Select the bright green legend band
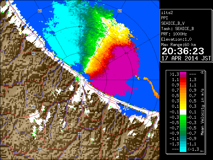The width and height of the screenshot is (213, 160). click(183, 118)
